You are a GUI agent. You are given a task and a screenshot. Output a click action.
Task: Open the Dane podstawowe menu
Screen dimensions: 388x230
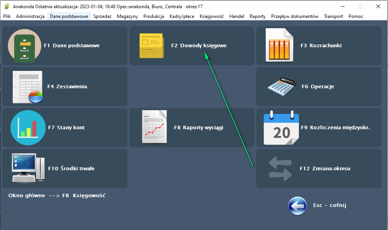coord(69,16)
